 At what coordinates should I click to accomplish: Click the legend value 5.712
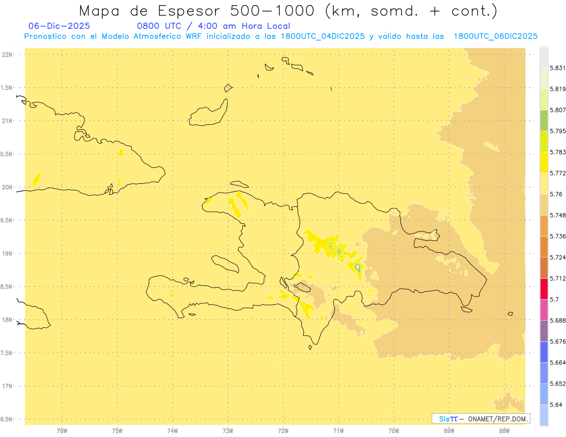click(x=558, y=278)
